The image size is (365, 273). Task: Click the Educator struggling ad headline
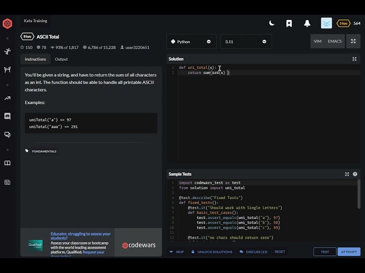pyautogui.click(x=80, y=236)
